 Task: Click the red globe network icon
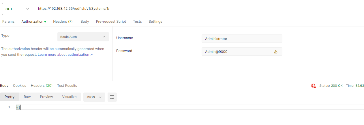(x=313, y=86)
